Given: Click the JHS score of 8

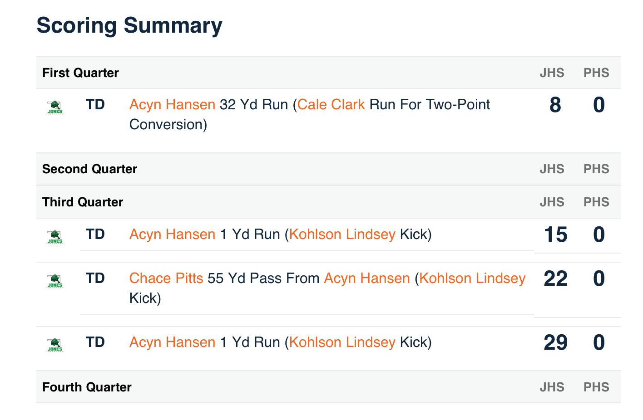Looking at the screenshot, I should tap(555, 105).
